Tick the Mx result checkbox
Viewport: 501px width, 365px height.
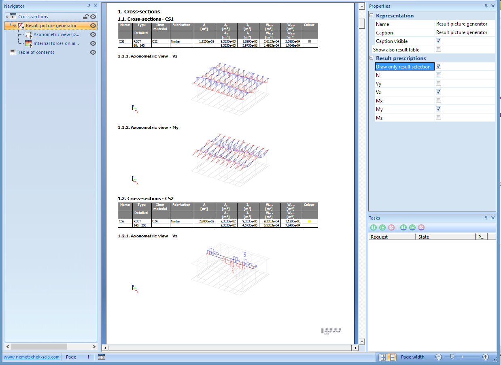tap(438, 100)
